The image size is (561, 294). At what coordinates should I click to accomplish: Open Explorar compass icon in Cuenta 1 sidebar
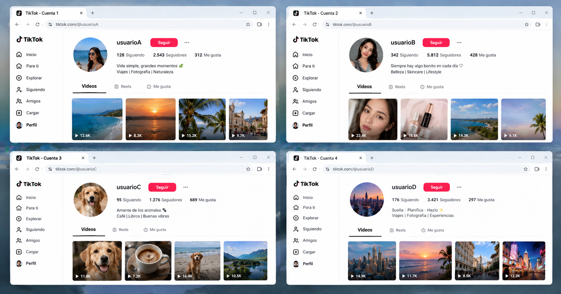(x=19, y=78)
